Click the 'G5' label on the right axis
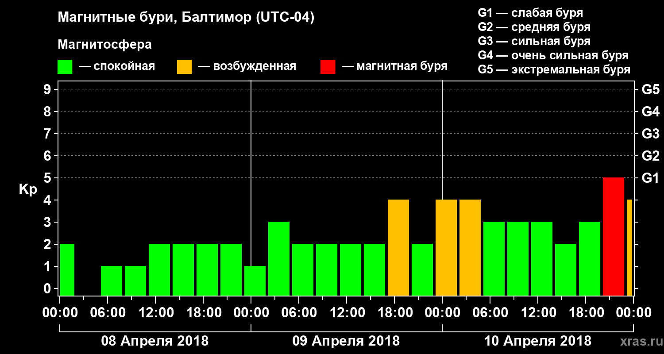The height and width of the screenshot is (354, 664). pos(650,89)
